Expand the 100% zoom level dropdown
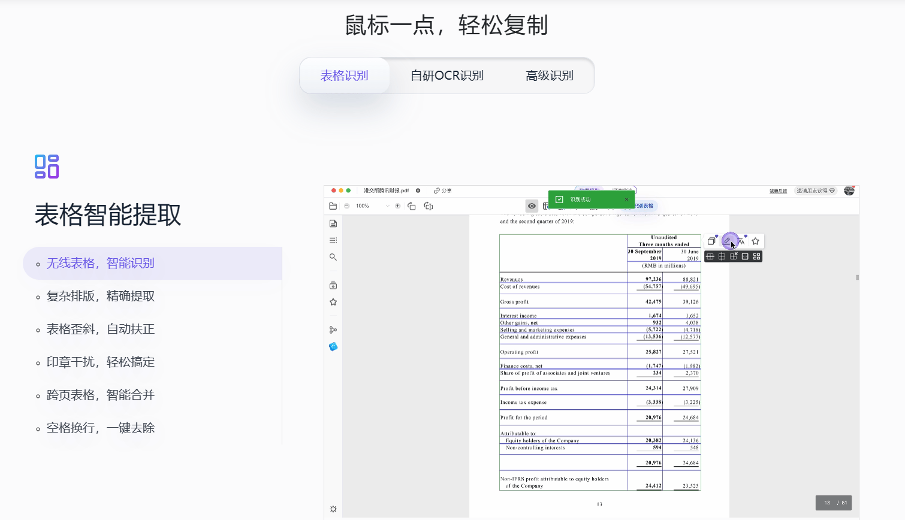The image size is (905, 520). (388, 206)
